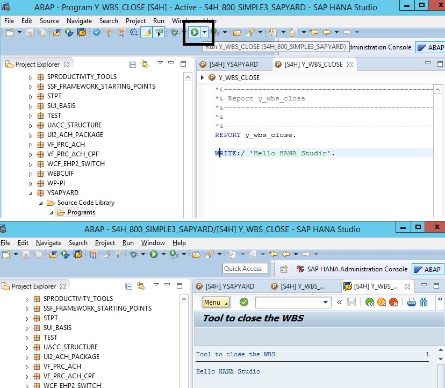Open New wizard dropdown in upper window toolbar

click(19, 32)
